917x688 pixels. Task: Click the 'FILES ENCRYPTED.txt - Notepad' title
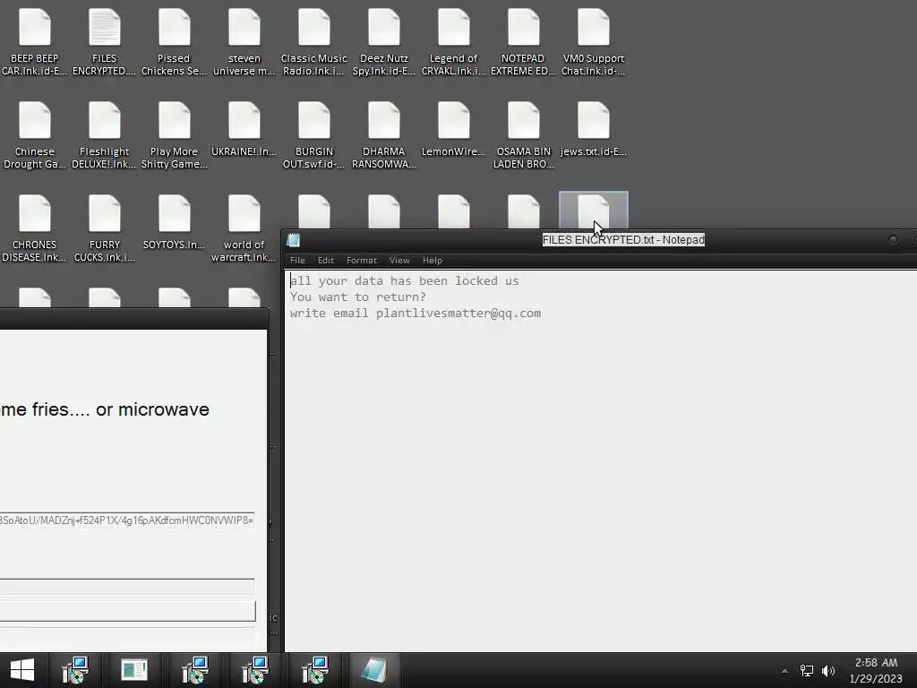[x=623, y=240]
